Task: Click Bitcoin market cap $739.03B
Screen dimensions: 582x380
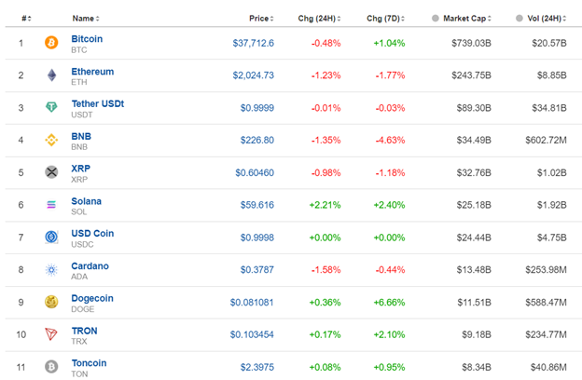Action: tap(471, 43)
